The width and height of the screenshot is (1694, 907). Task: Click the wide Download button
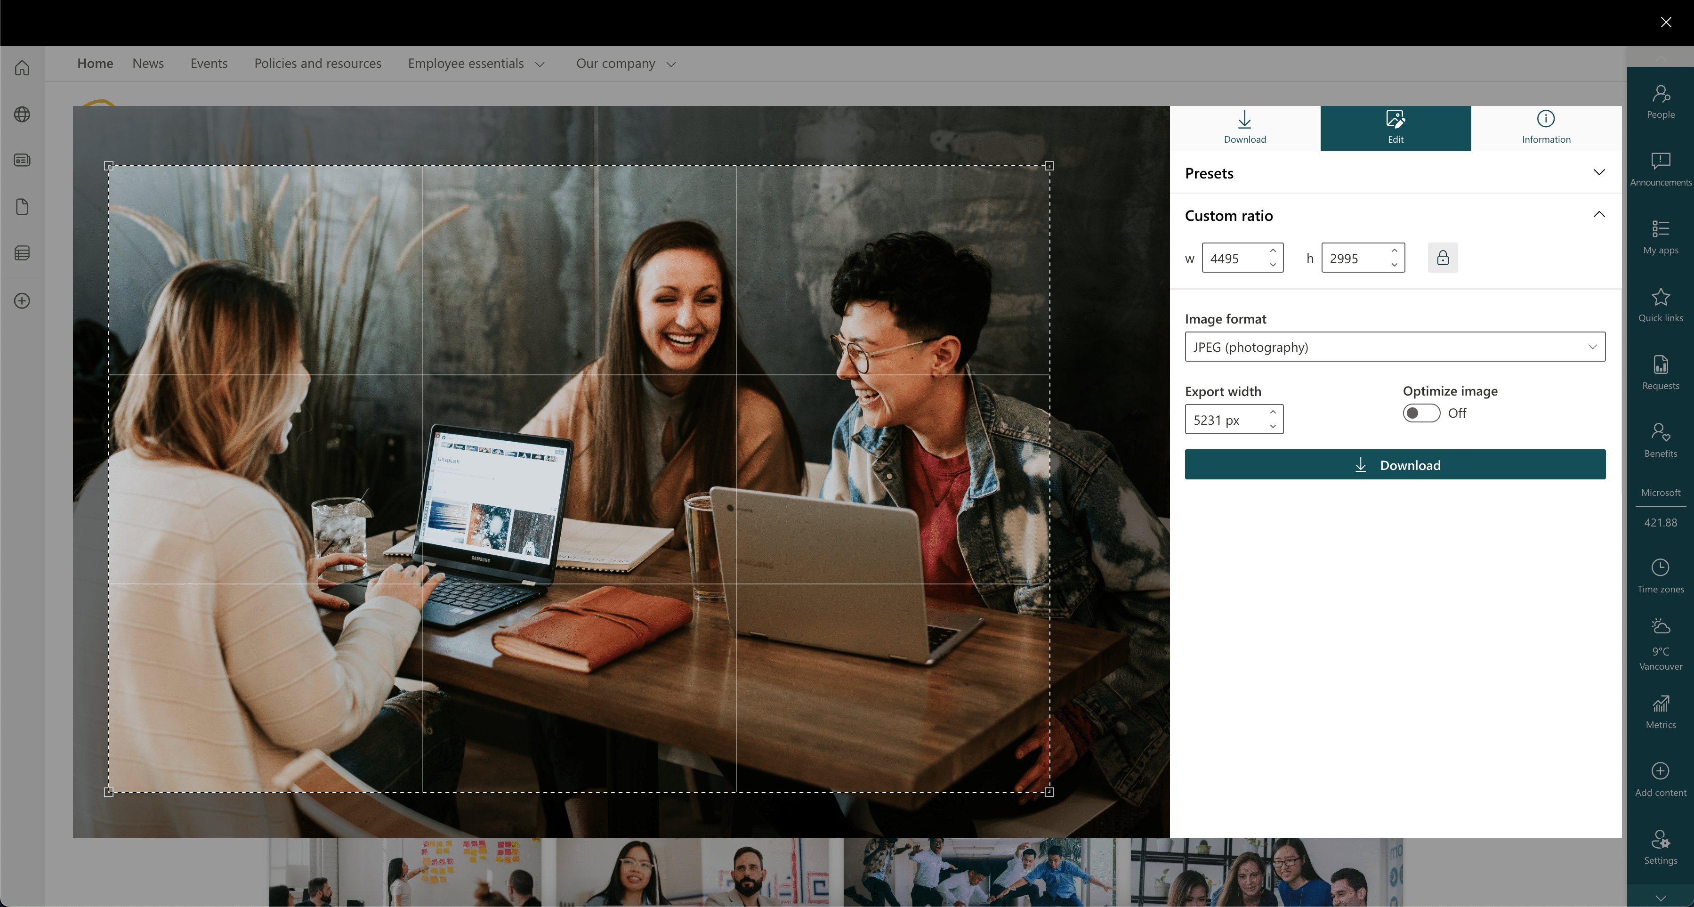[1394, 464]
